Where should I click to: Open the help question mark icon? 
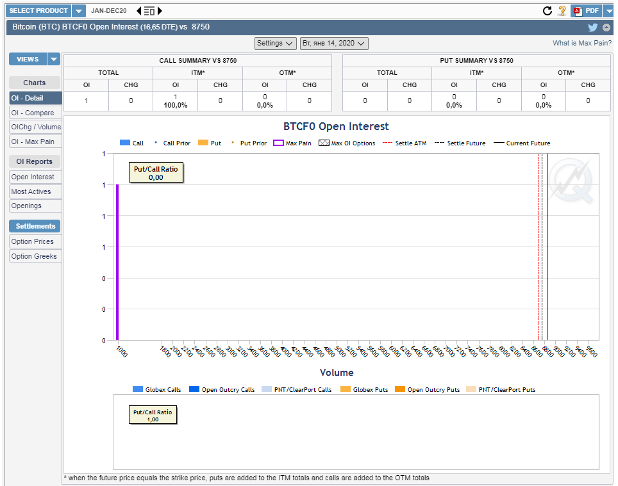[x=562, y=11]
